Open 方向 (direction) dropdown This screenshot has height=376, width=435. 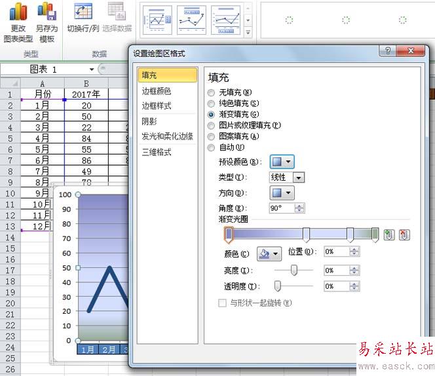pyautogui.click(x=282, y=193)
